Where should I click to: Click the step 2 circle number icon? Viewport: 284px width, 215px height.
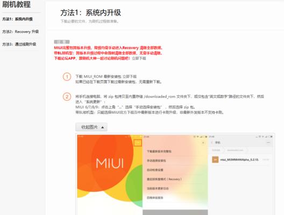tap(67, 97)
